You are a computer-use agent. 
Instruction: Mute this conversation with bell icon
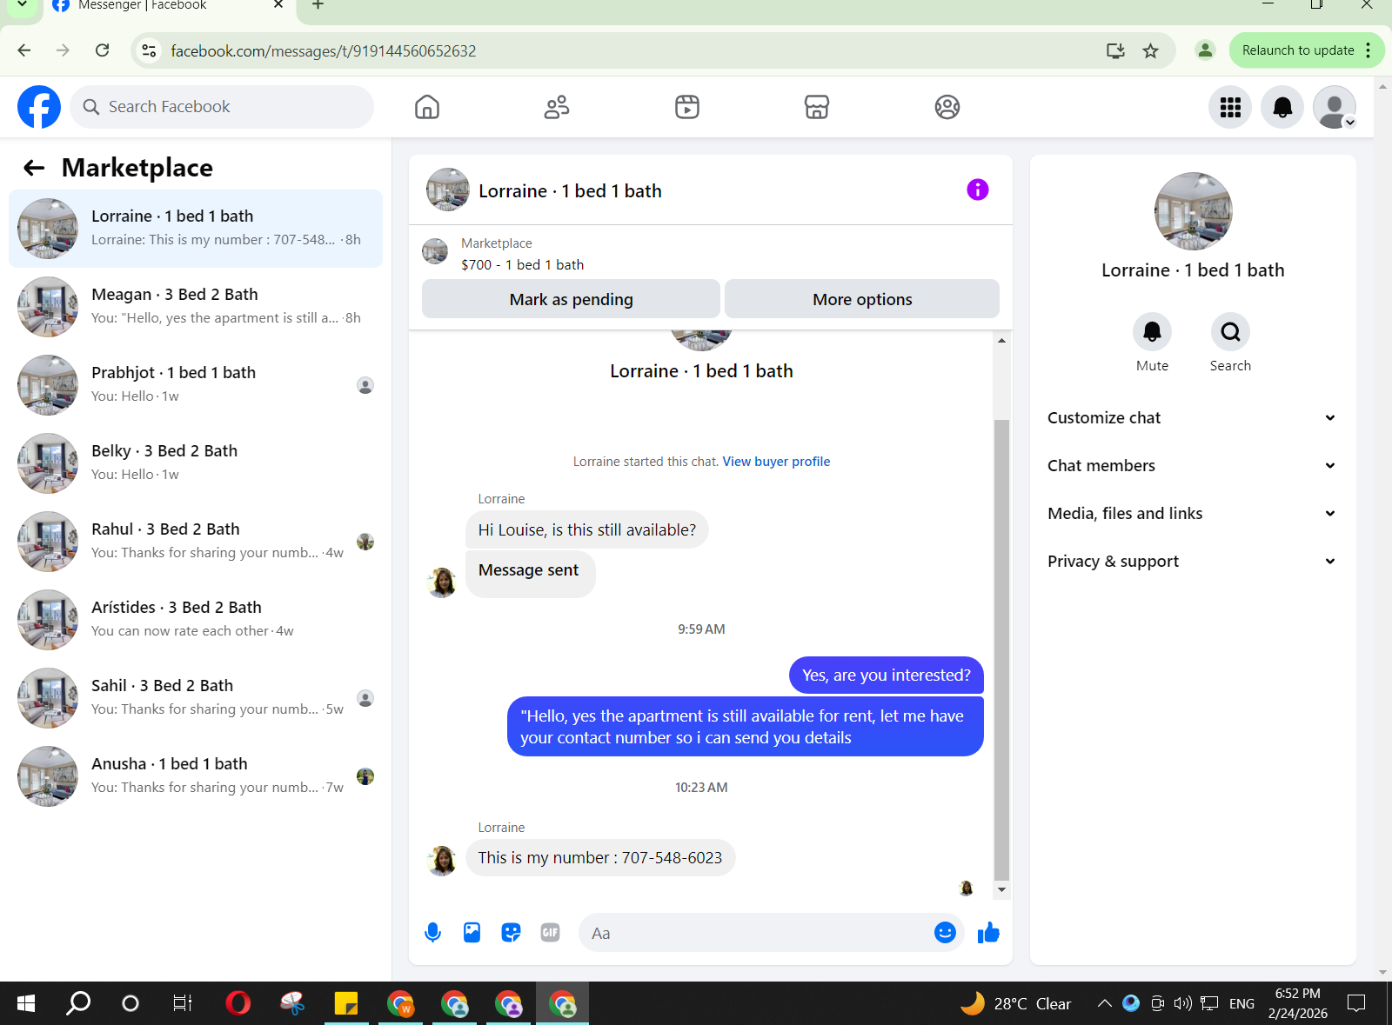click(x=1152, y=331)
